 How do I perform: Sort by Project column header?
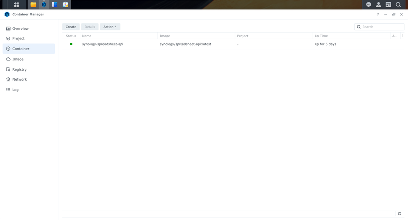[274, 36]
